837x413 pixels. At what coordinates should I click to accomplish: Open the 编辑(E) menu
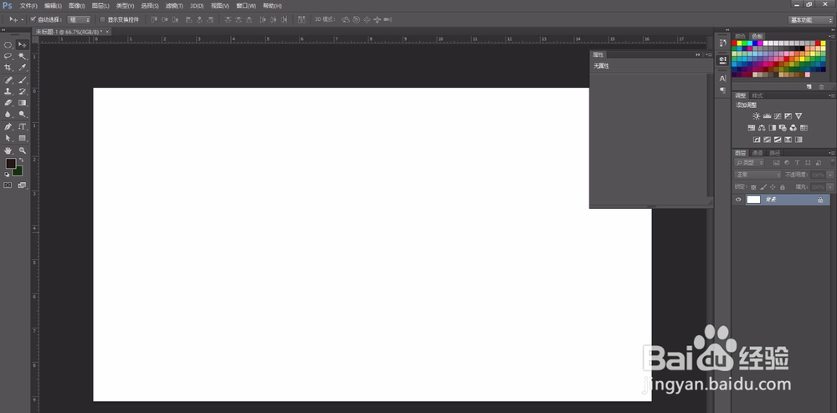click(x=53, y=6)
